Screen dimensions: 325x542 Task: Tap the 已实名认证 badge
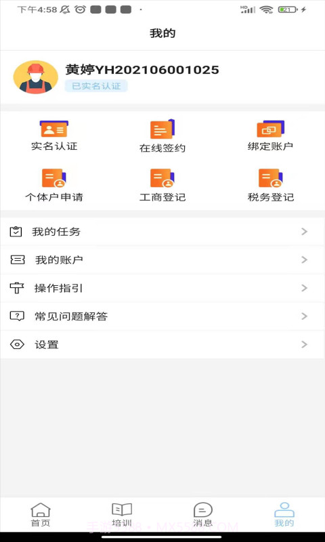click(96, 86)
